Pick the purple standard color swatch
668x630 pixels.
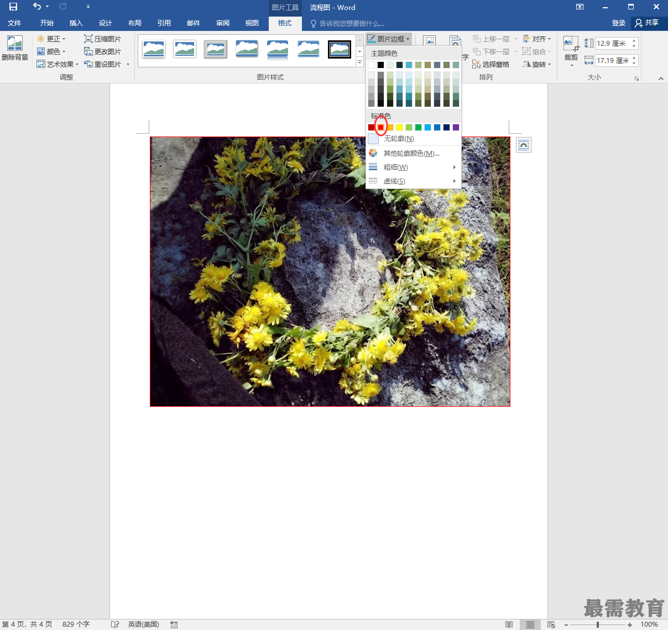click(x=456, y=127)
